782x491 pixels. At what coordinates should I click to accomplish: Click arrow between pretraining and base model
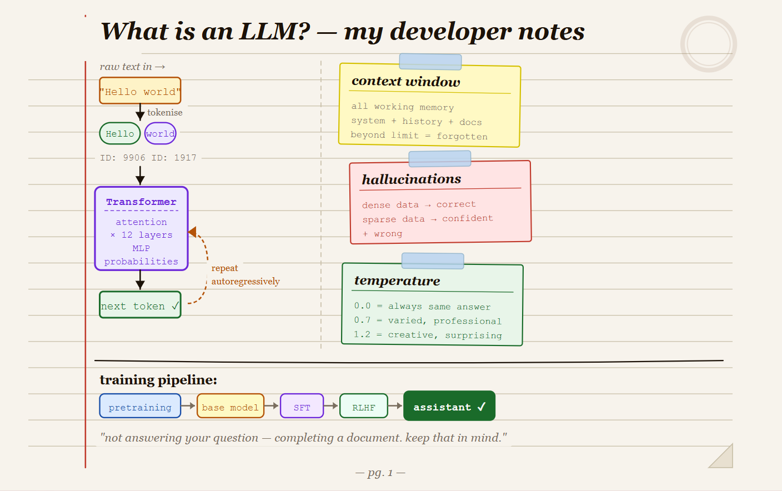(x=188, y=406)
